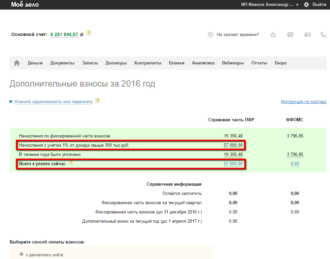Open settings gear icon in header
Image resolution: width=330 pixels, height=259 pixels.
[306, 5]
